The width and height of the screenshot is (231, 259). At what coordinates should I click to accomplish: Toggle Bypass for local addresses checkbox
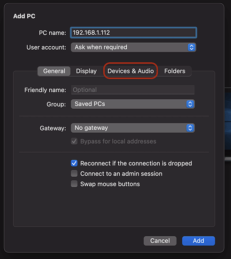click(74, 141)
